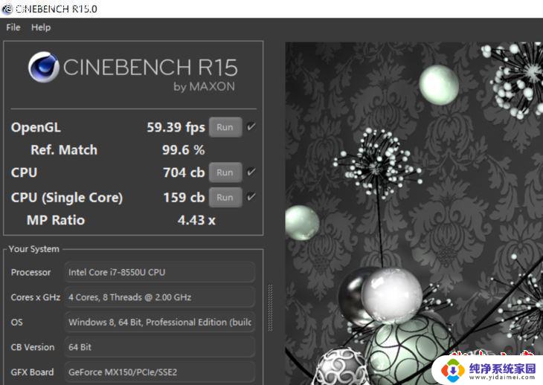Screen dimensions: 543x385
Task: Click the 99.6 % Ref. Match value
Action: (x=184, y=150)
